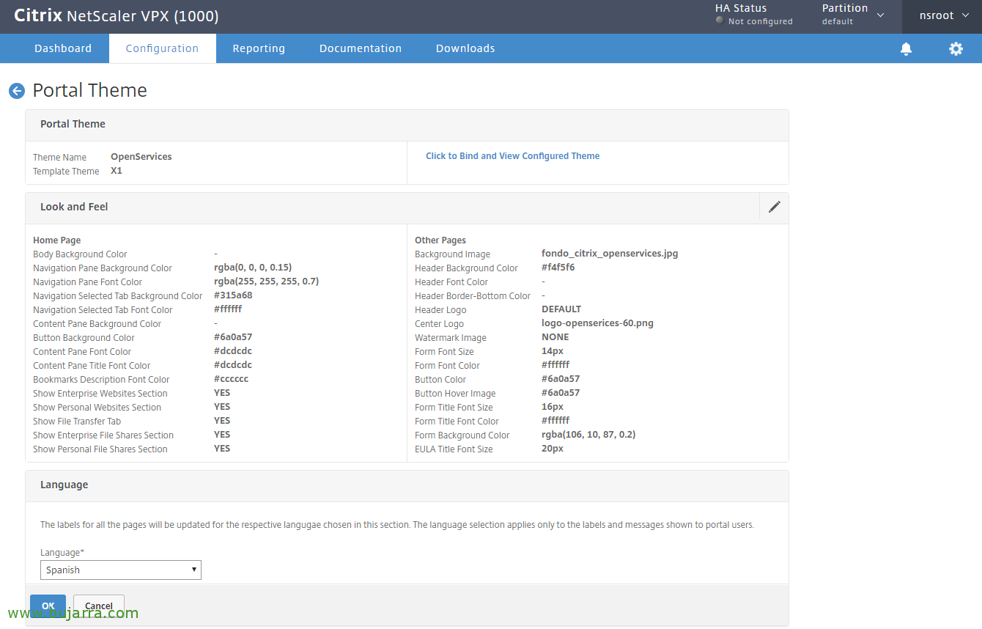Image resolution: width=982 pixels, height=629 pixels.
Task: Click the Home Page heading
Action: (x=57, y=240)
